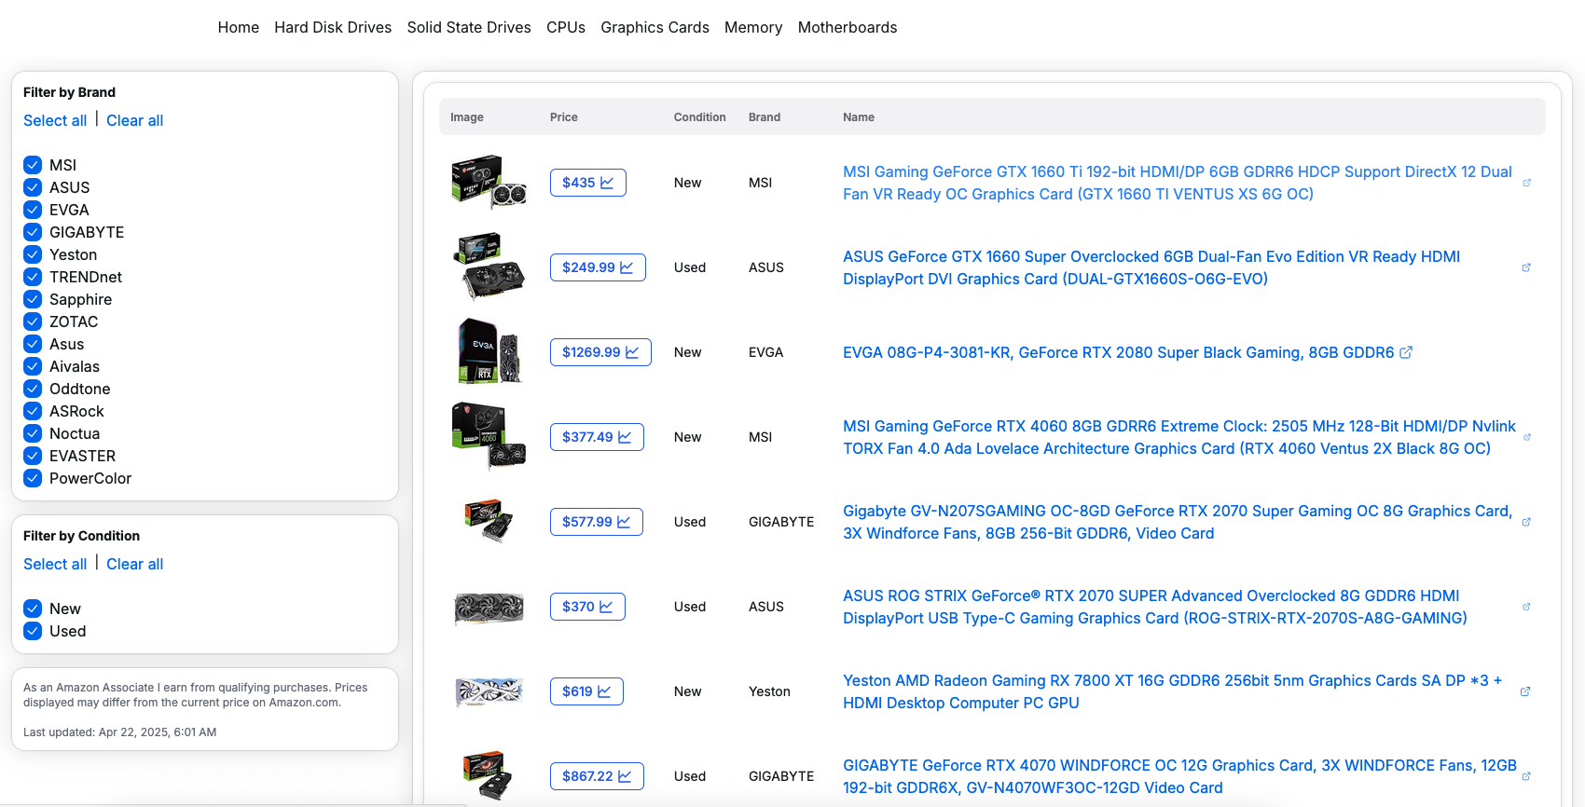Open MSI RTX 4060 Ventus 2X product link
This screenshot has width=1585, height=807.
coord(1179,437)
